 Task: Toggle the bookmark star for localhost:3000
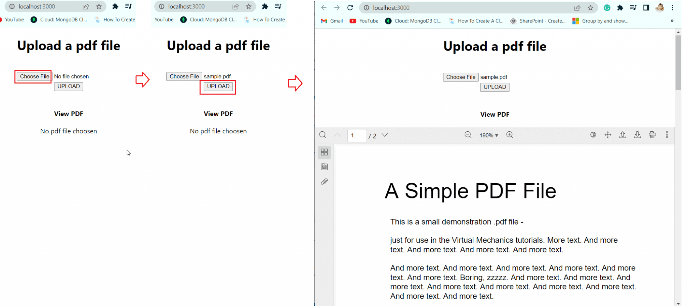(x=591, y=8)
